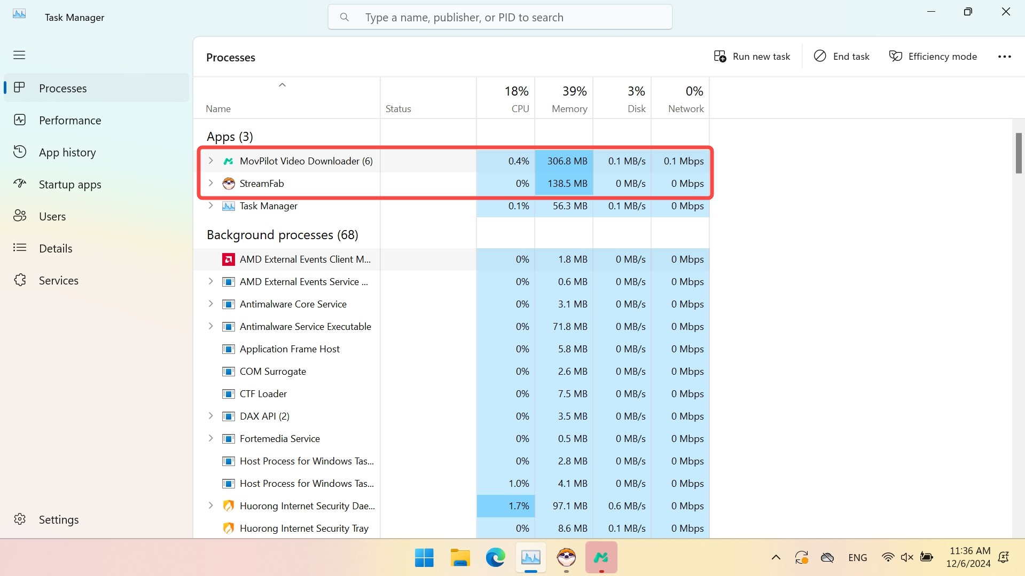Screen dimensions: 1025x576
Task: Expand DAX API process group
Action: tap(210, 416)
